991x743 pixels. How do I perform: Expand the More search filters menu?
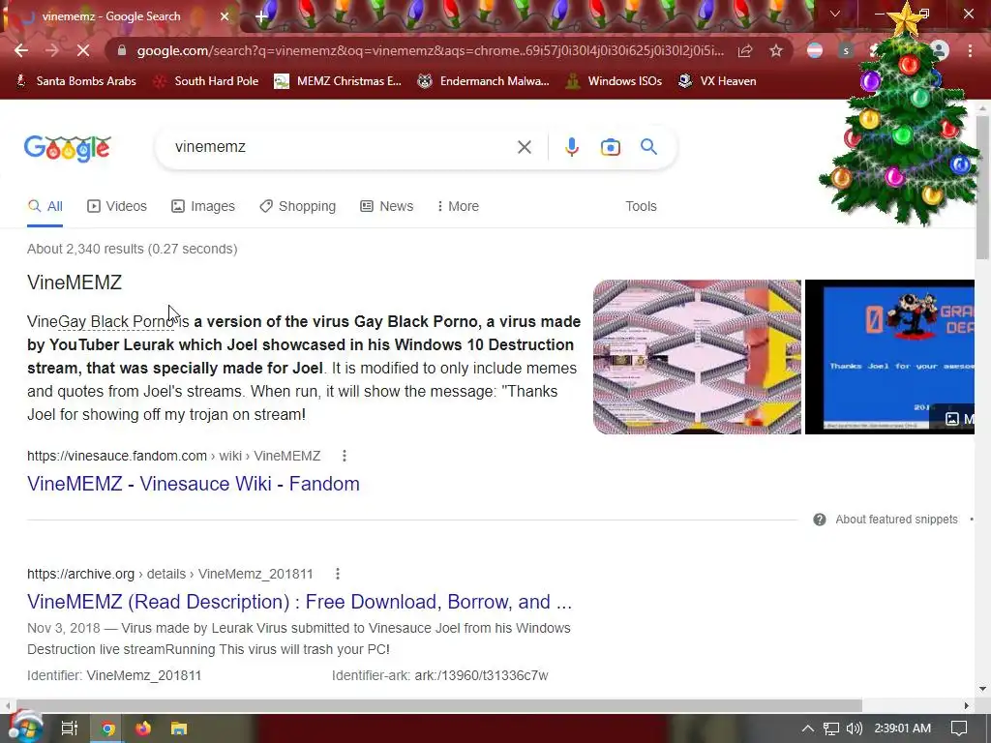(458, 207)
